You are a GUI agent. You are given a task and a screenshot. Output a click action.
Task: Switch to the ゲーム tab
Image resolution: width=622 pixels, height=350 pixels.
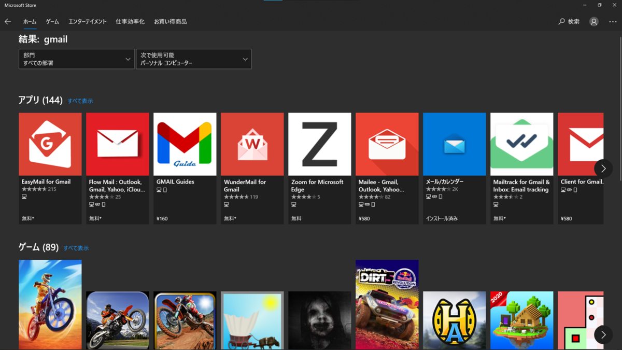[x=52, y=22]
